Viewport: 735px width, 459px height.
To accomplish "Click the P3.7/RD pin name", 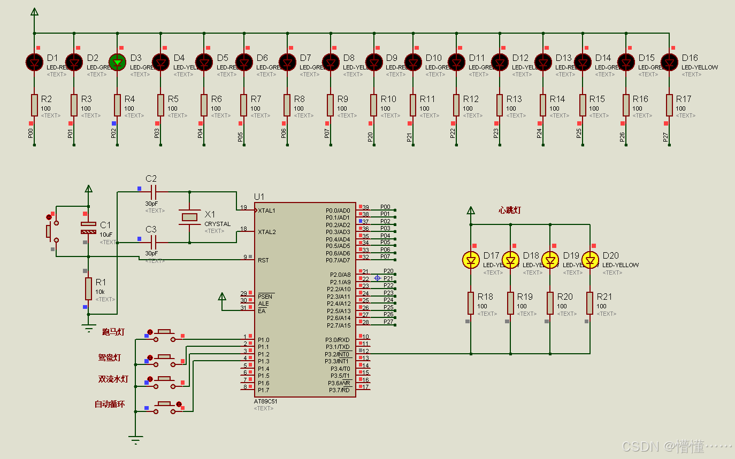I will [x=339, y=390].
